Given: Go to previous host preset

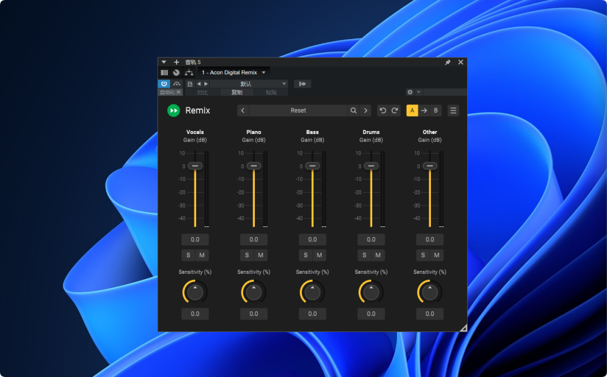Looking at the screenshot, I should point(199,84).
